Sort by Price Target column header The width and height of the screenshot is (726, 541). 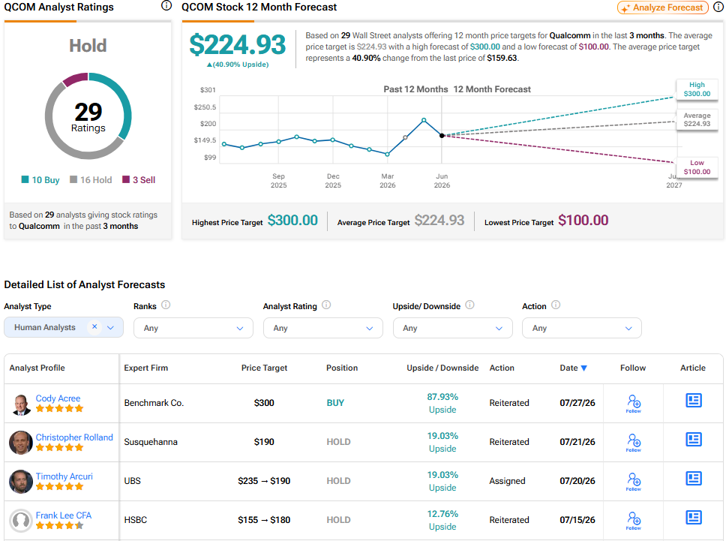coord(264,368)
